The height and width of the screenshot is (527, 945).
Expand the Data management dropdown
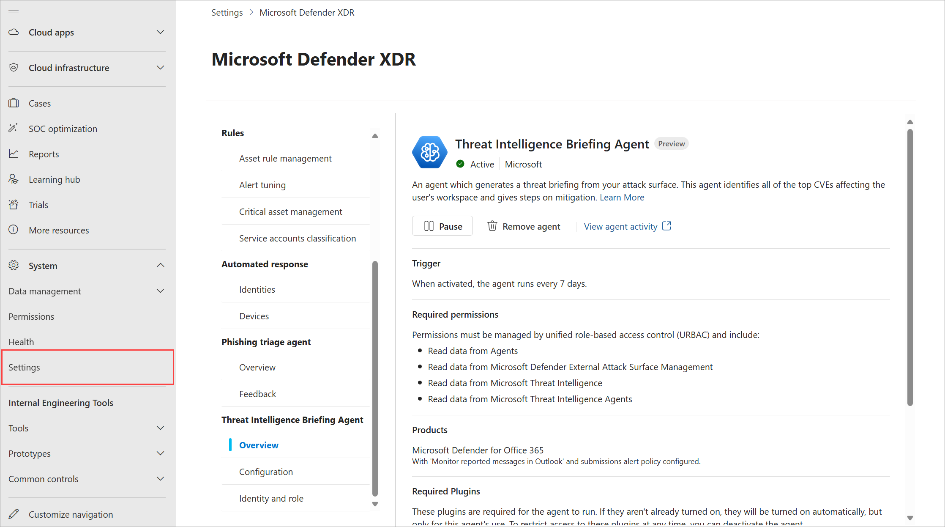160,291
